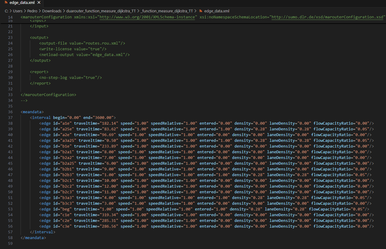This screenshot has width=386, height=249.
Task: Click line number 37 for the interval tag
Action: tap(10, 117)
